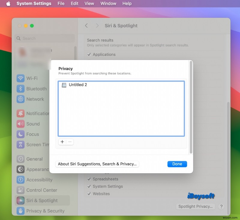Click the Untitled 2 drive icon
The height and width of the screenshot is (220, 240).
[x=64, y=85]
